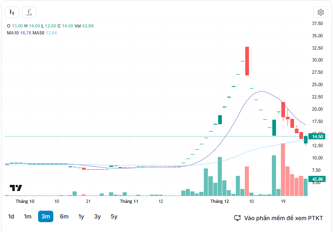
Task: Open the indicators fx menu
Action: click(x=29, y=13)
